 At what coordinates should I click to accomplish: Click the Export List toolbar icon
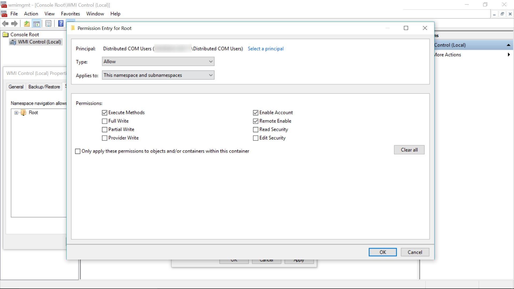pos(48,24)
